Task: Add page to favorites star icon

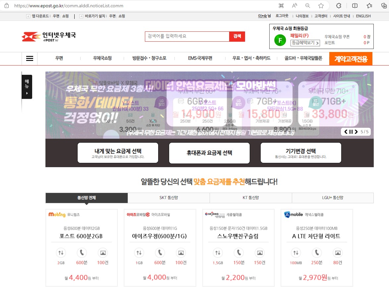Action: [321, 5]
